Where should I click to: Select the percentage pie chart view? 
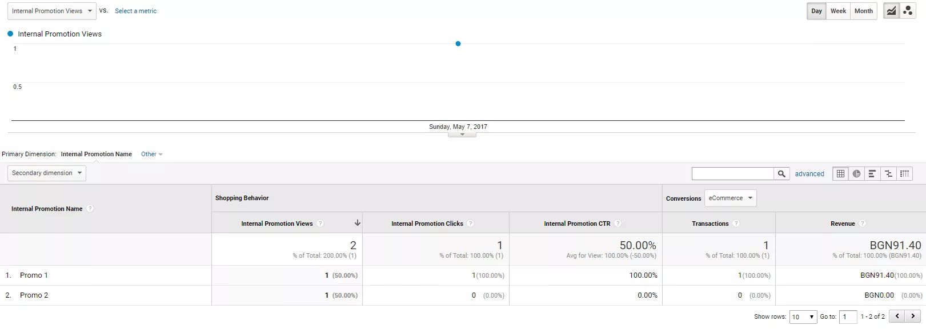856,174
